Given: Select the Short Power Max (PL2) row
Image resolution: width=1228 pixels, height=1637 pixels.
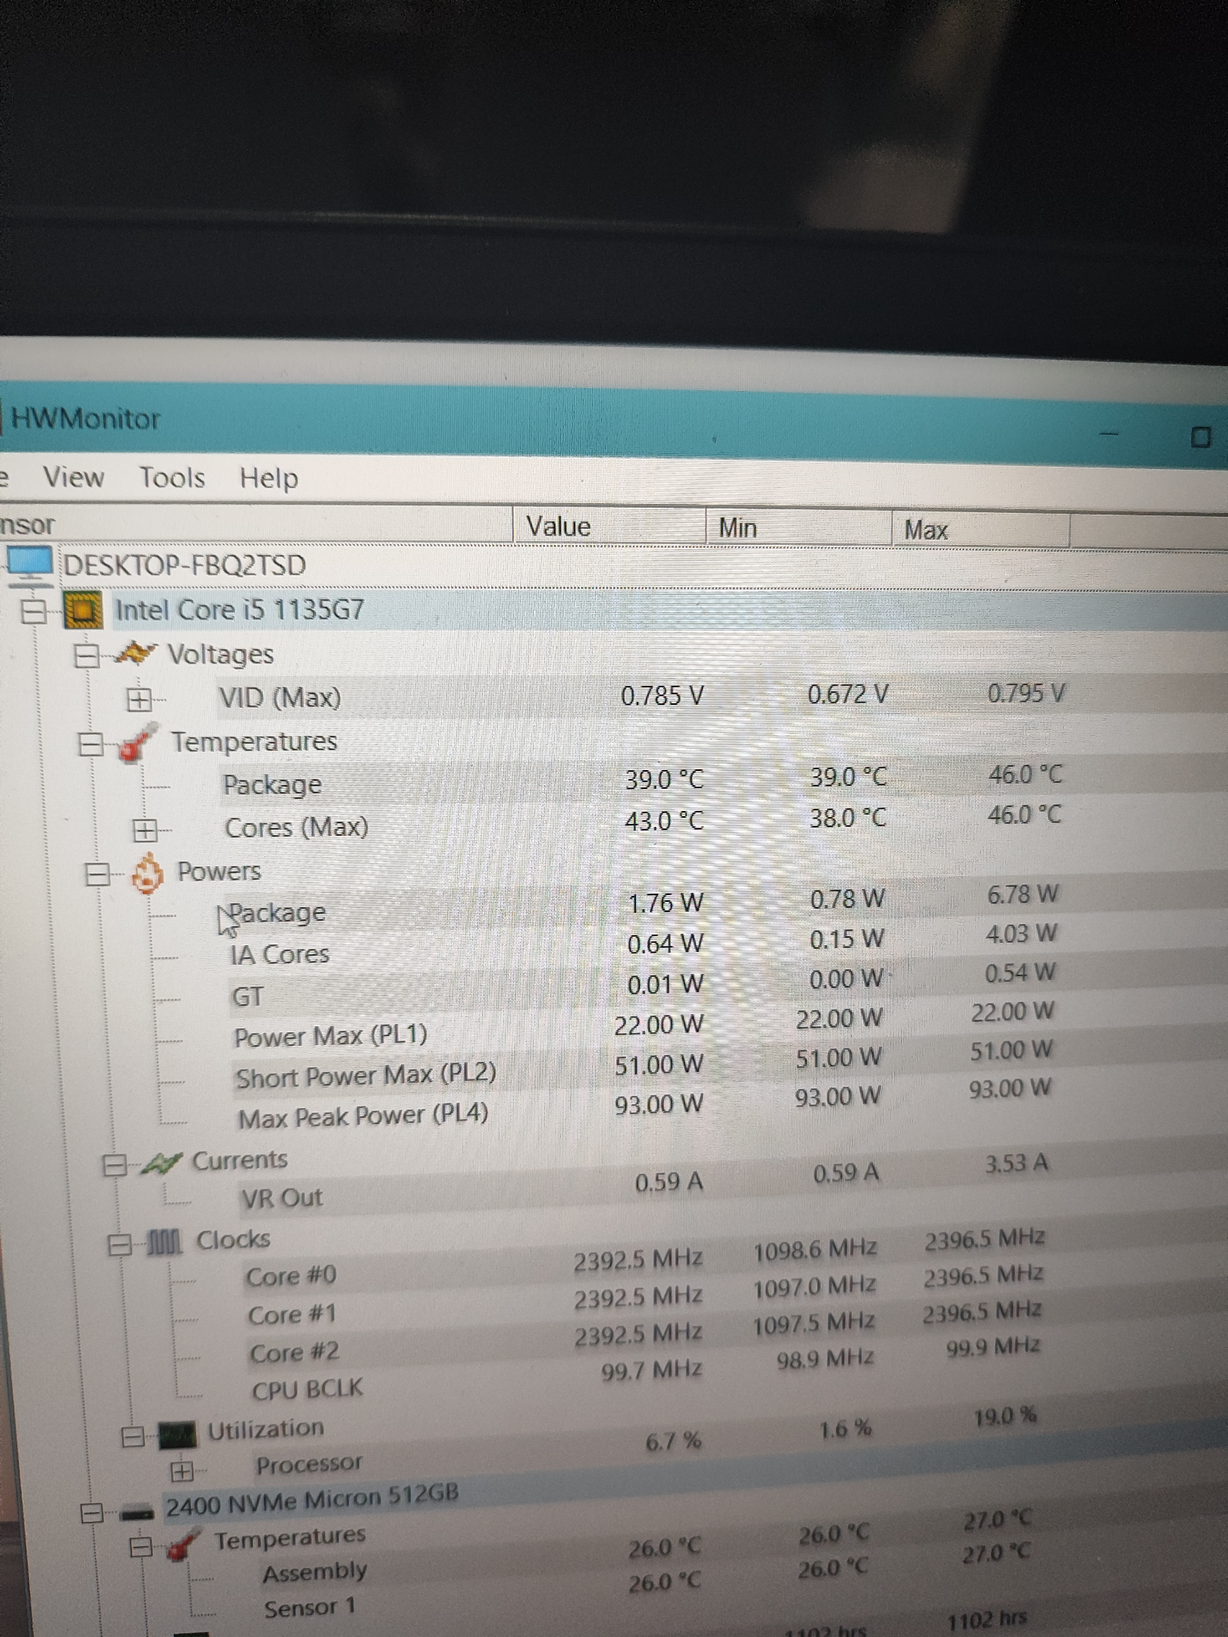Looking at the screenshot, I should click(x=366, y=1075).
